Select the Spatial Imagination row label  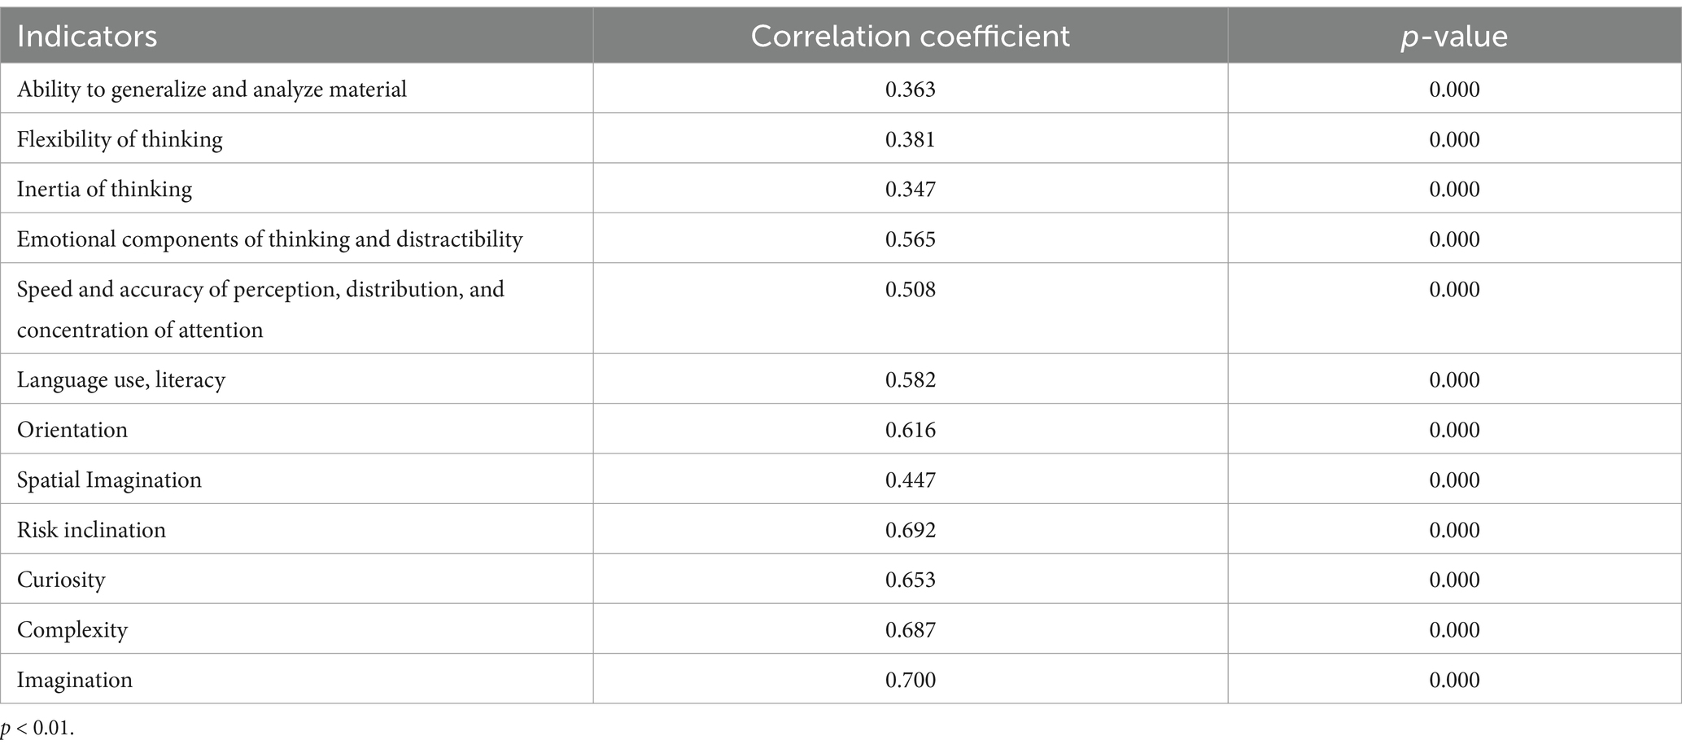109,480
